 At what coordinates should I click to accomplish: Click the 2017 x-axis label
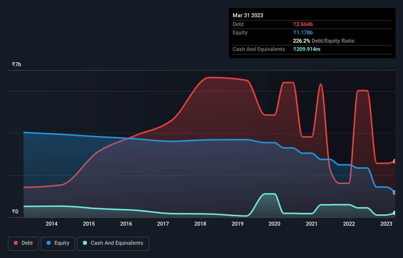click(163, 224)
